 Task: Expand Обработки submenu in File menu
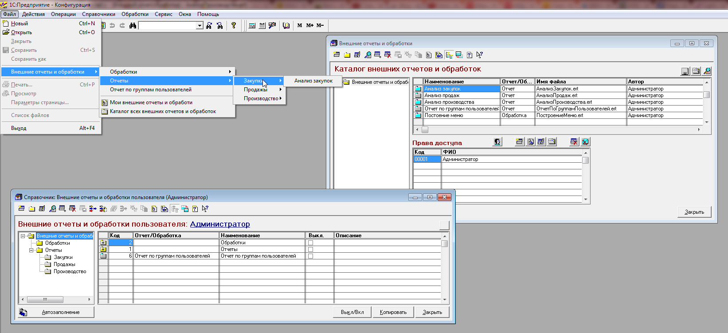(x=167, y=72)
